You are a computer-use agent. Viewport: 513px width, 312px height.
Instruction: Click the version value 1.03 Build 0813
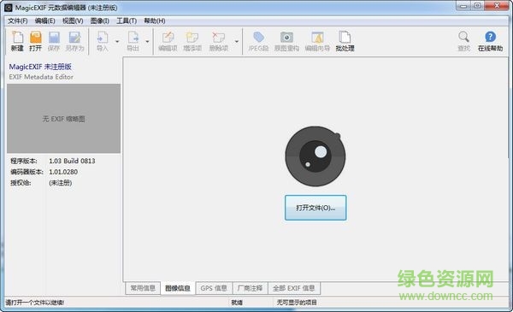click(x=72, y=161)
